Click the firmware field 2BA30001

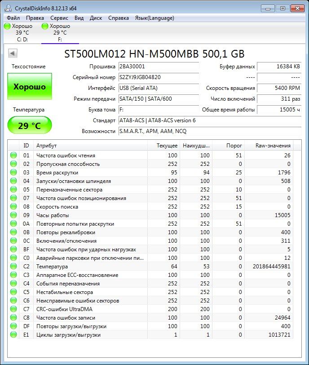[x=159, y=67]
